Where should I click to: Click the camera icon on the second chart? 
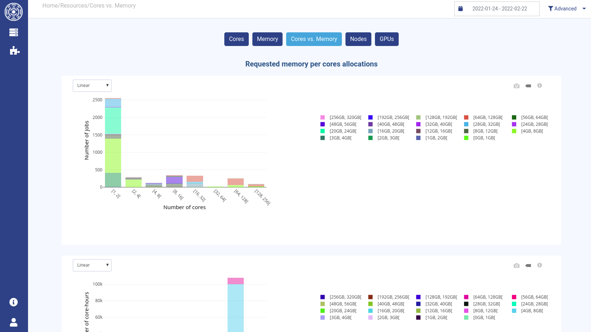517,266
